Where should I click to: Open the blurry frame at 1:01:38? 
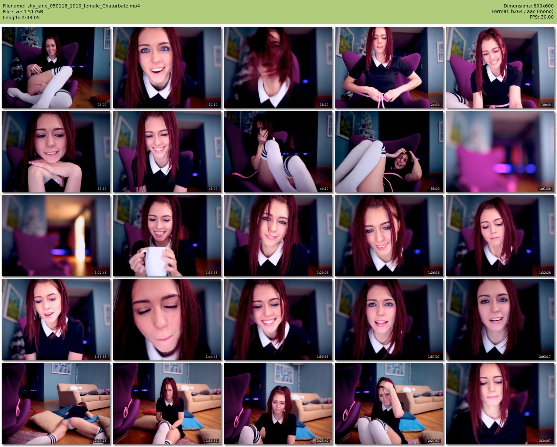[x=500, y=152]
